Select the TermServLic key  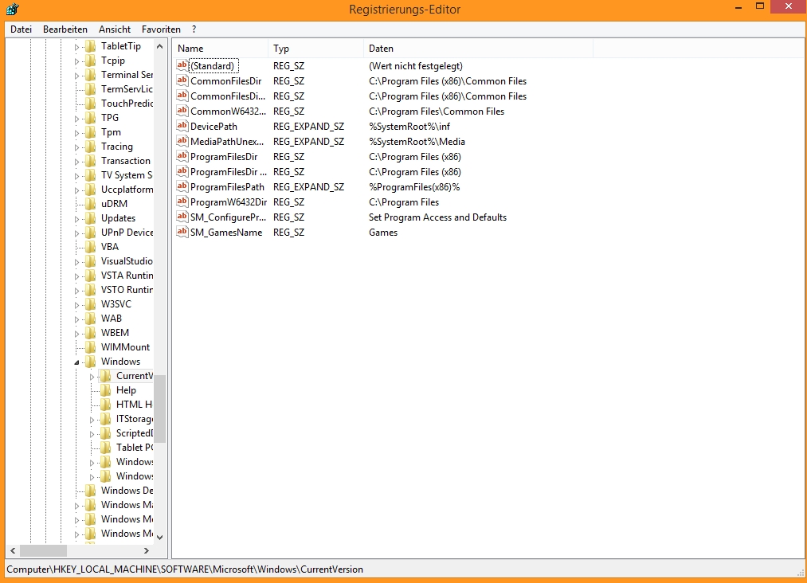tap(127, 89)
